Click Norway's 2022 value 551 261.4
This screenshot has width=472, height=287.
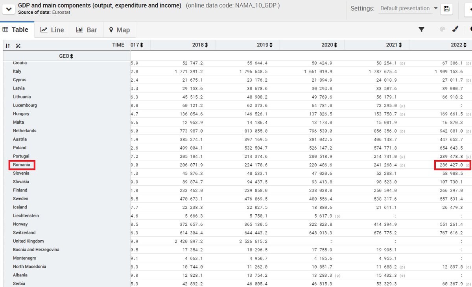[x=451, y=225]
